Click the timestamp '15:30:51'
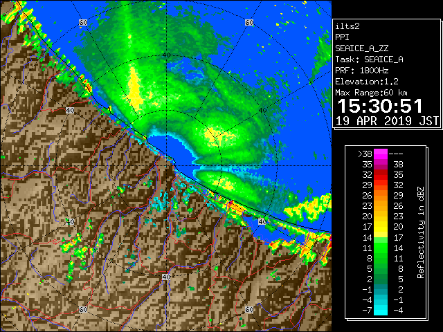This screenshot has height=332, width=443. click(380, 106)
